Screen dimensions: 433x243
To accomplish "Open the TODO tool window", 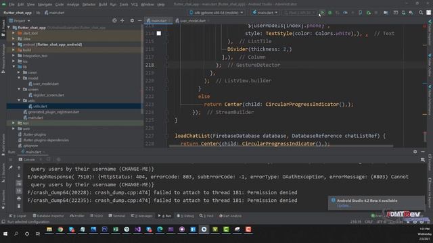I will (x=96, y=216).
